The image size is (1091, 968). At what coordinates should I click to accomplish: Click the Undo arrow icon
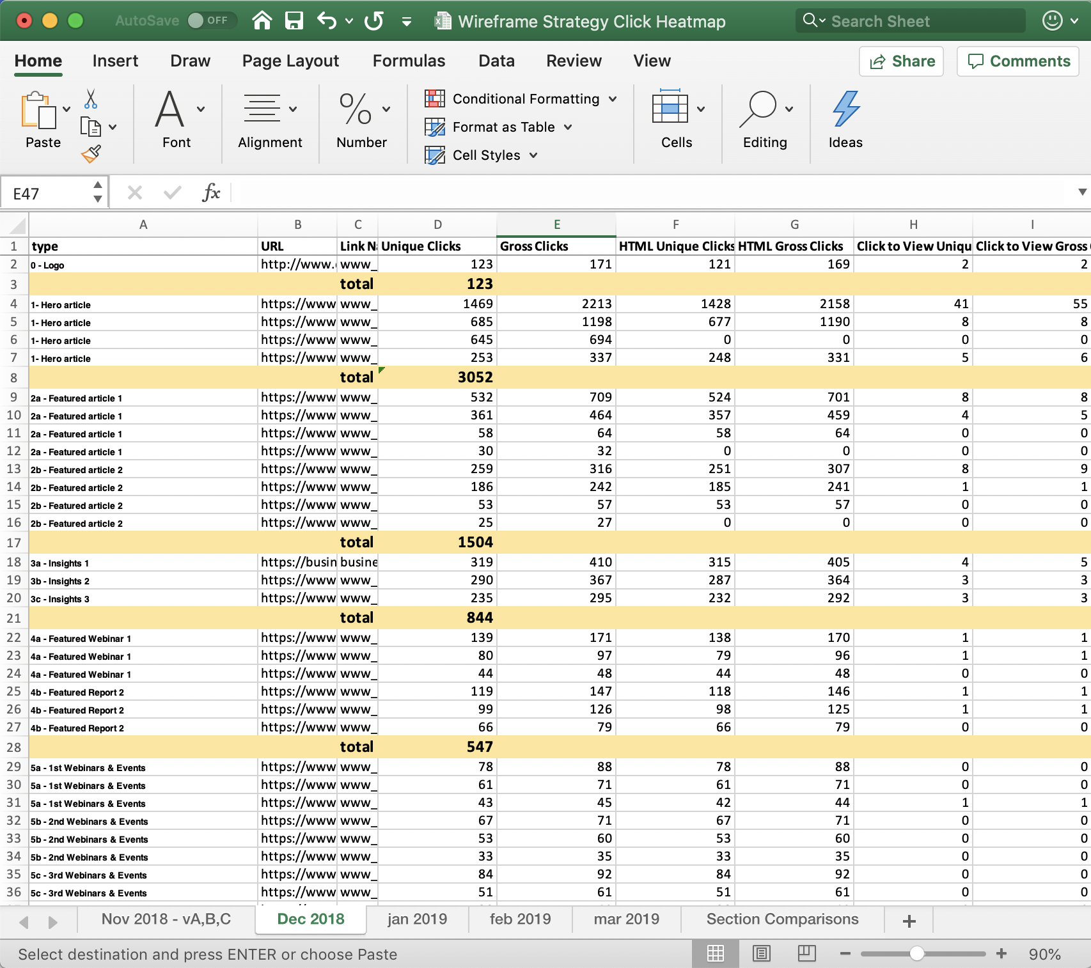pyautogui.click(x=327, y=21)
